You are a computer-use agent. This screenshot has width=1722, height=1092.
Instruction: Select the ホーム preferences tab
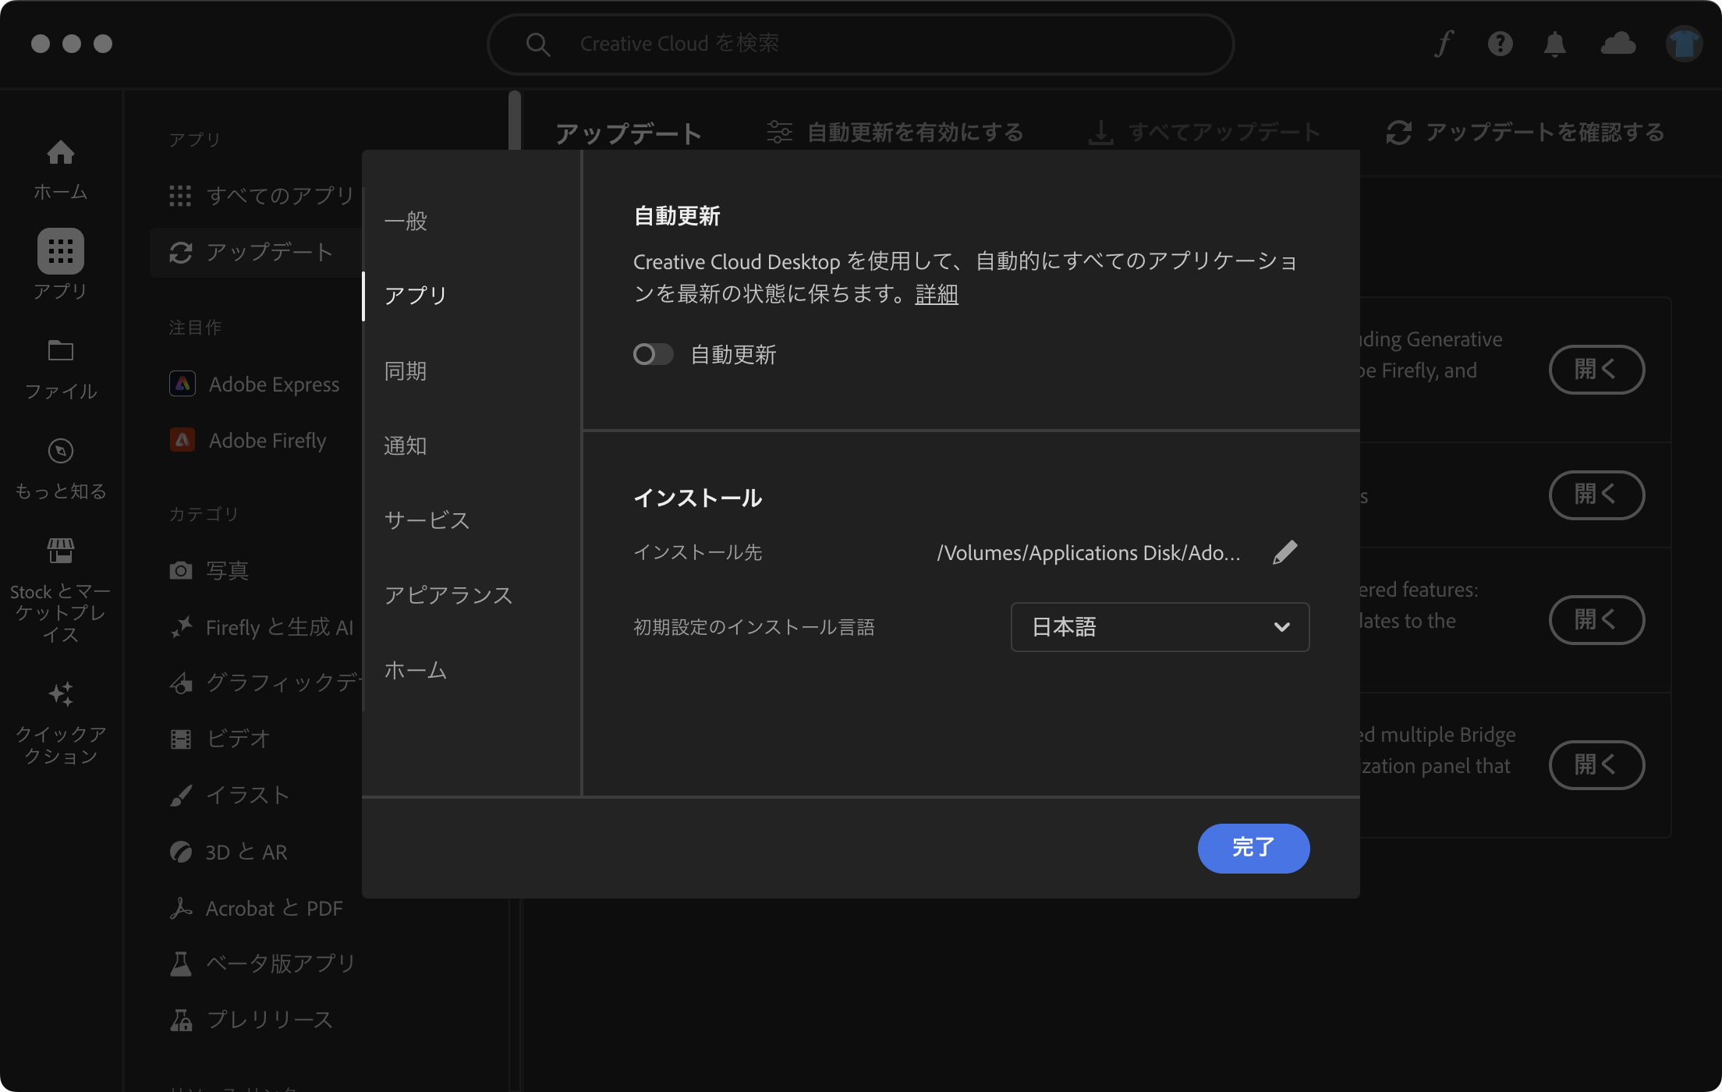click(x=416, y=670)
